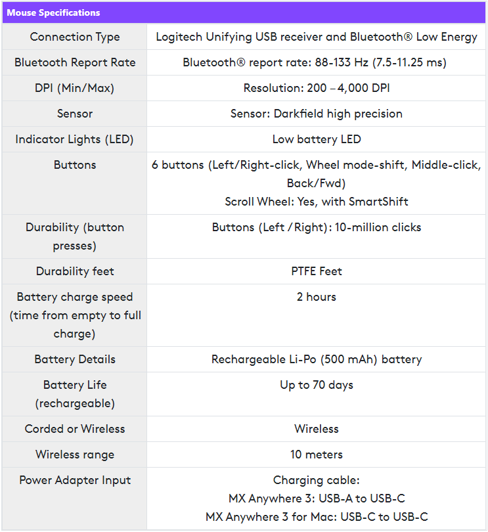
Task: Click the 10 meters wireless range value
Action: click(x=317, y=454)
